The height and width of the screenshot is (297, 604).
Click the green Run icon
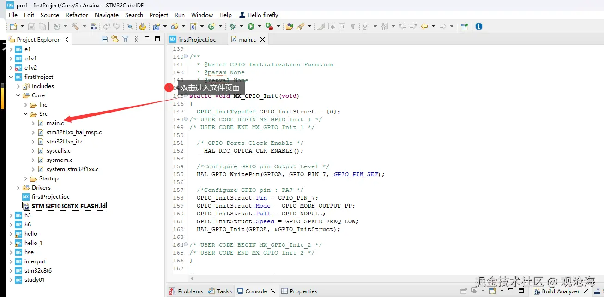[251, 27]
